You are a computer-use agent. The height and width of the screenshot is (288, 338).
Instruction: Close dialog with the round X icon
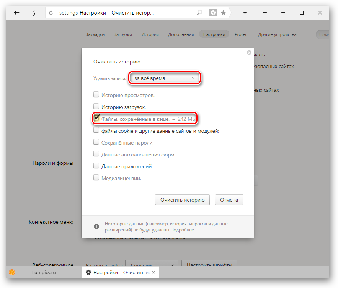pos(249,53)
